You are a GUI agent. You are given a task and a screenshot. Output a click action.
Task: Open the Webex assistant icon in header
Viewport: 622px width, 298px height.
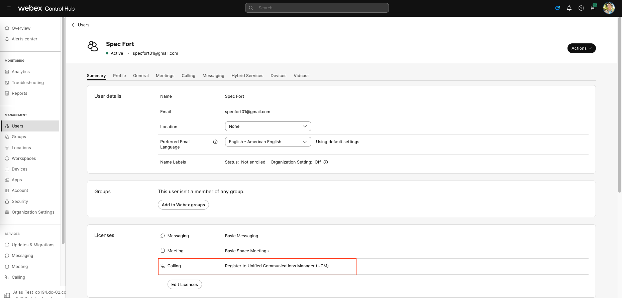(557, 8)
